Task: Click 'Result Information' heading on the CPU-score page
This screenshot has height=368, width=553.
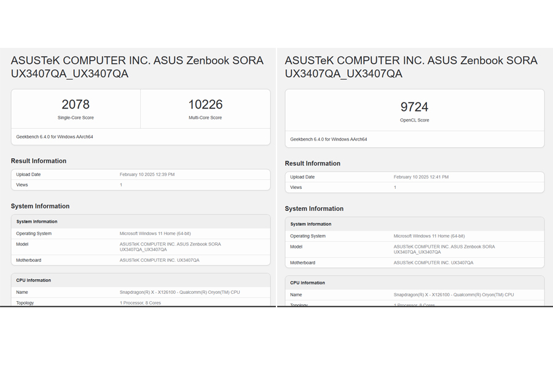Action: (x=39, y=161)
